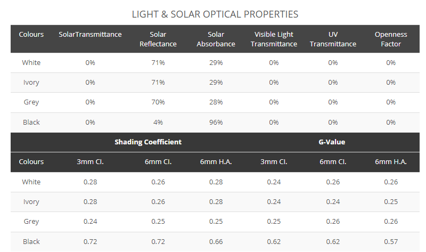The width and height of the screenshot is (426, 252).
Task: Select Black's 0.66 shading coefficient cell
Action: pyautogui.click(x=216, y=242)
